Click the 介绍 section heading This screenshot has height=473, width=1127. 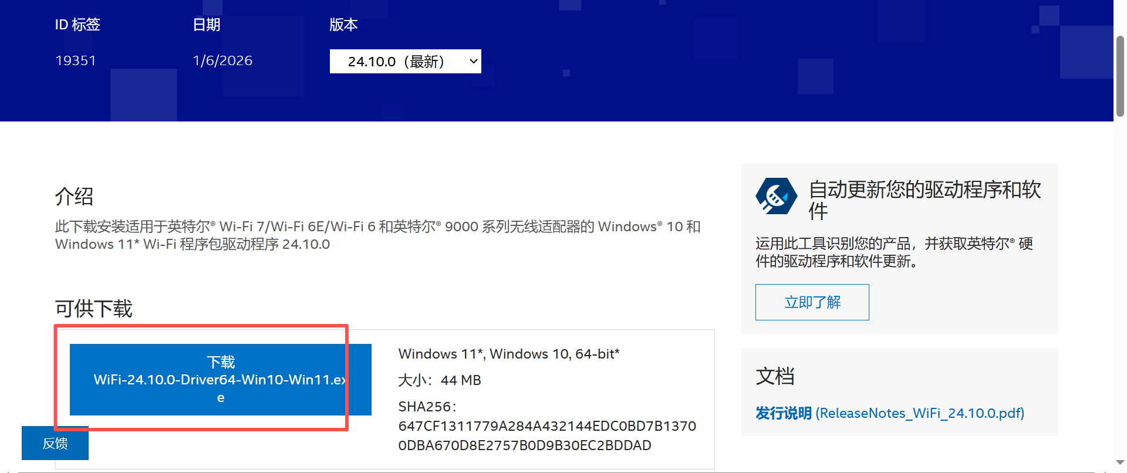pyautogui.click(x=75, y=196)
